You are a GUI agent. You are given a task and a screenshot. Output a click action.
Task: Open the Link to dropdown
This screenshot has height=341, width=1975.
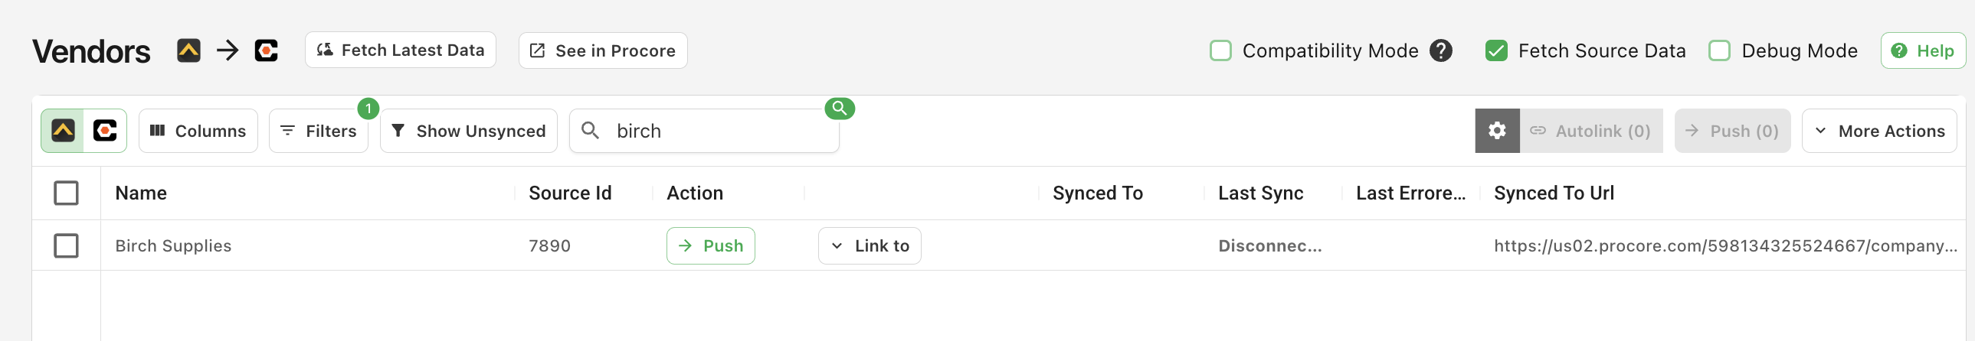(870, 245)
